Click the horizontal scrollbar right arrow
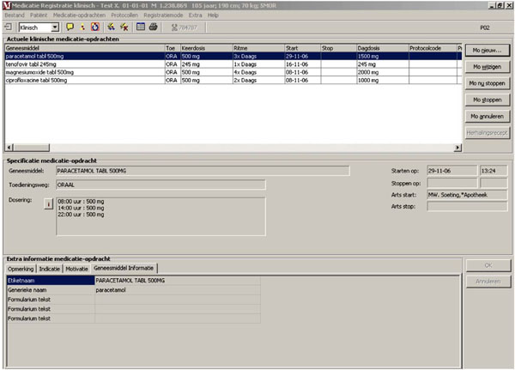This screenshot has width=515, height=370. 457,148
